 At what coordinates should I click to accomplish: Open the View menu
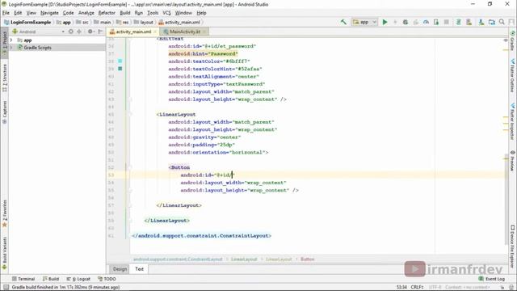tap(32, 13)
